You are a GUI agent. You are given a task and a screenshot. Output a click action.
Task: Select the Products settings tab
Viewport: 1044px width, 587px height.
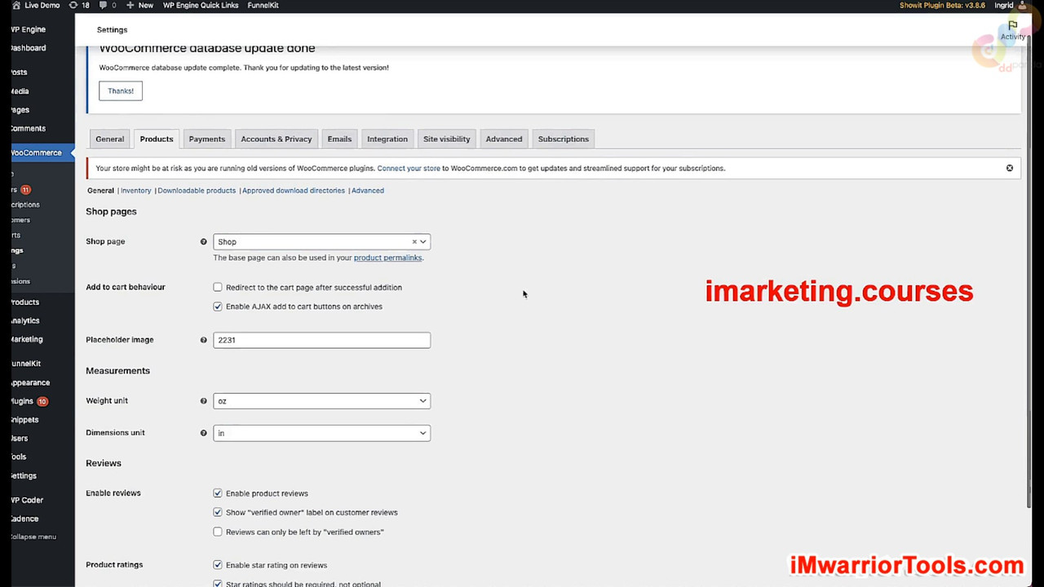click(157, 139)
